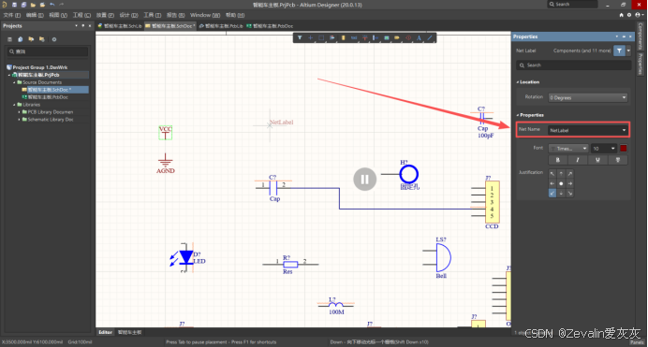This screenshot has height=347, width=648.
Task: Set justification to top-right arrow
Action: (570, 174)
